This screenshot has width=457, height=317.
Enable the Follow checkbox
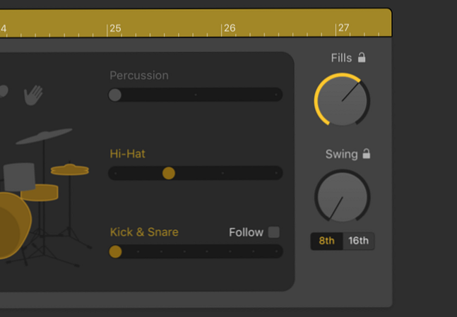274,232
